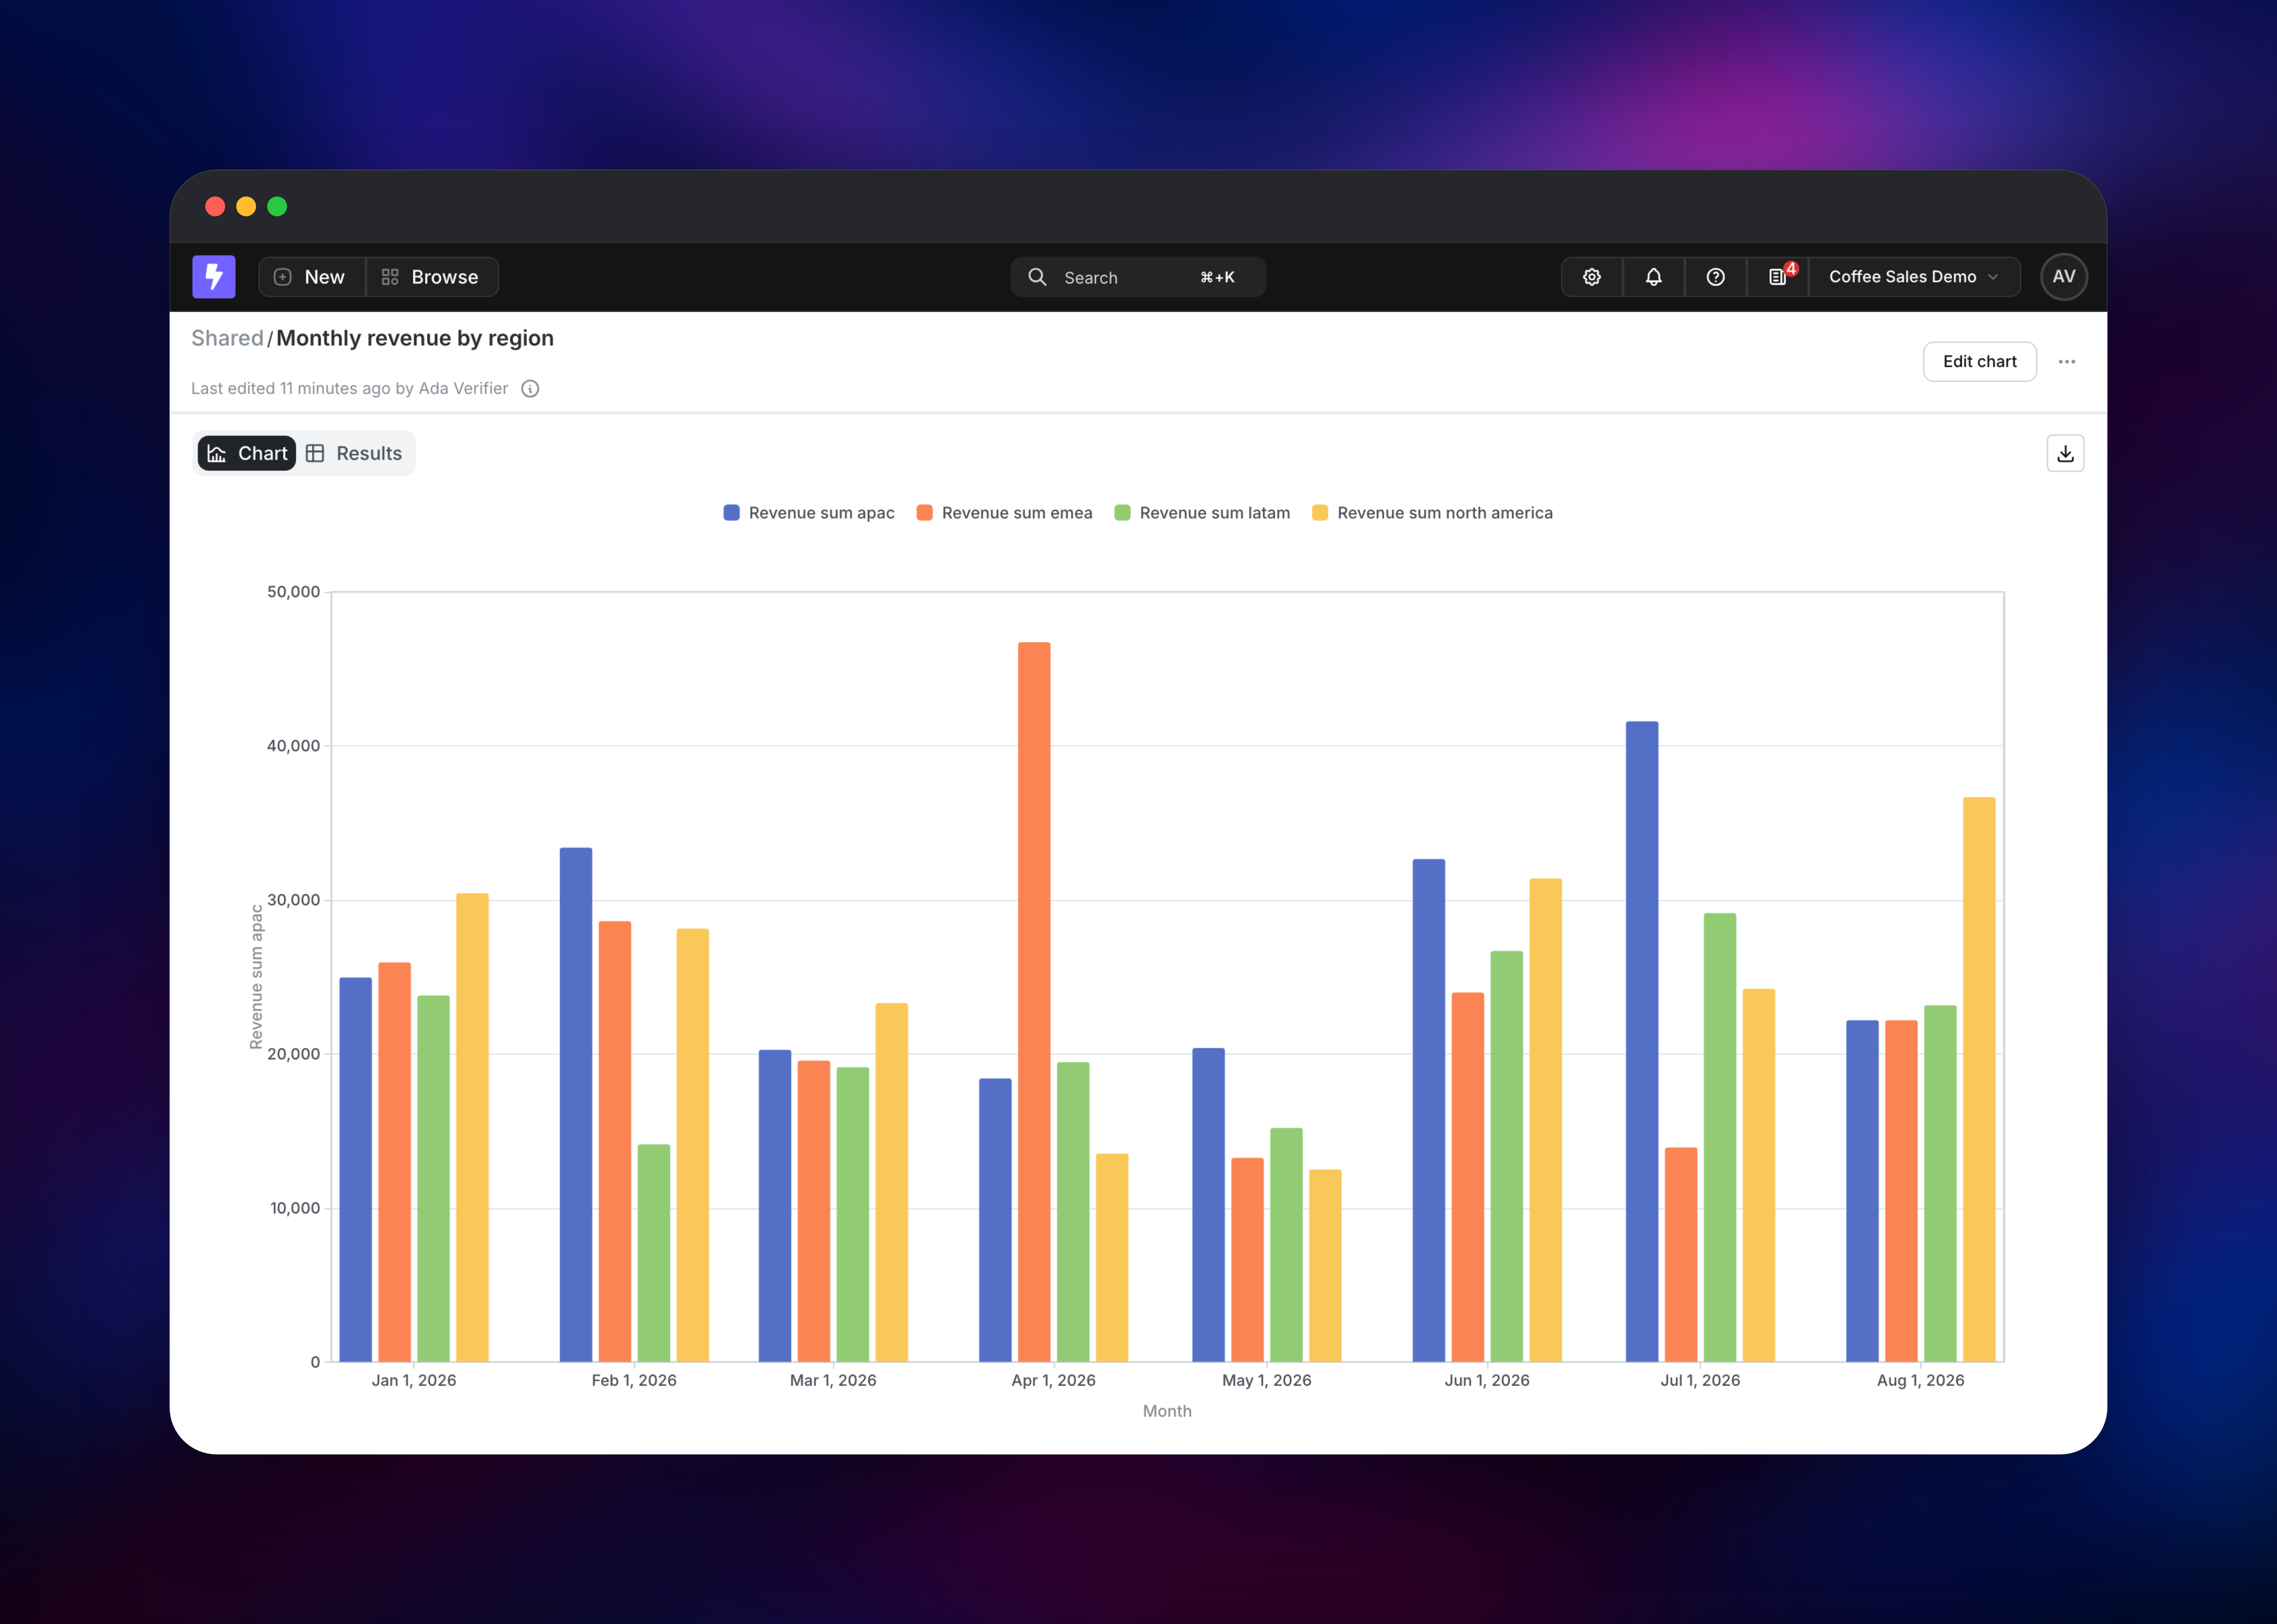This screenshot has height=1624, width=2277.
Task: Open help question mark icon
Action: click(1716, 277)
